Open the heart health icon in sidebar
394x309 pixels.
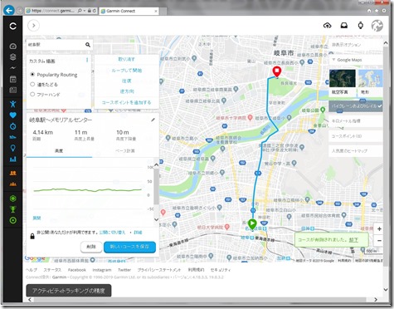tap(13, 115)
